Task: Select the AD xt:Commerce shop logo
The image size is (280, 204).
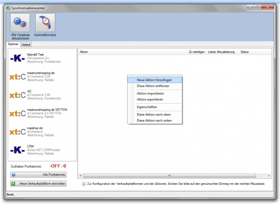Action: point(17,95)
